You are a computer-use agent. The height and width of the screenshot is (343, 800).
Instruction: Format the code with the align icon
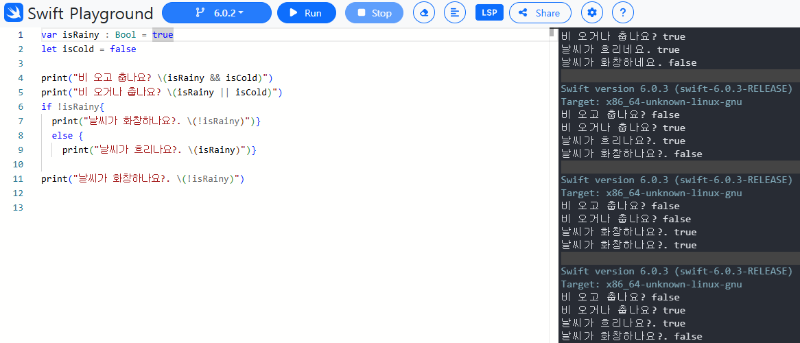click(x=455, y=13)
